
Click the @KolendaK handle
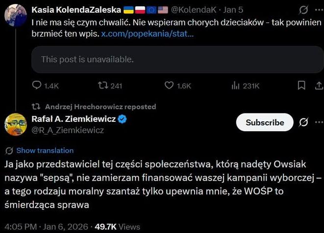point(194,10)
